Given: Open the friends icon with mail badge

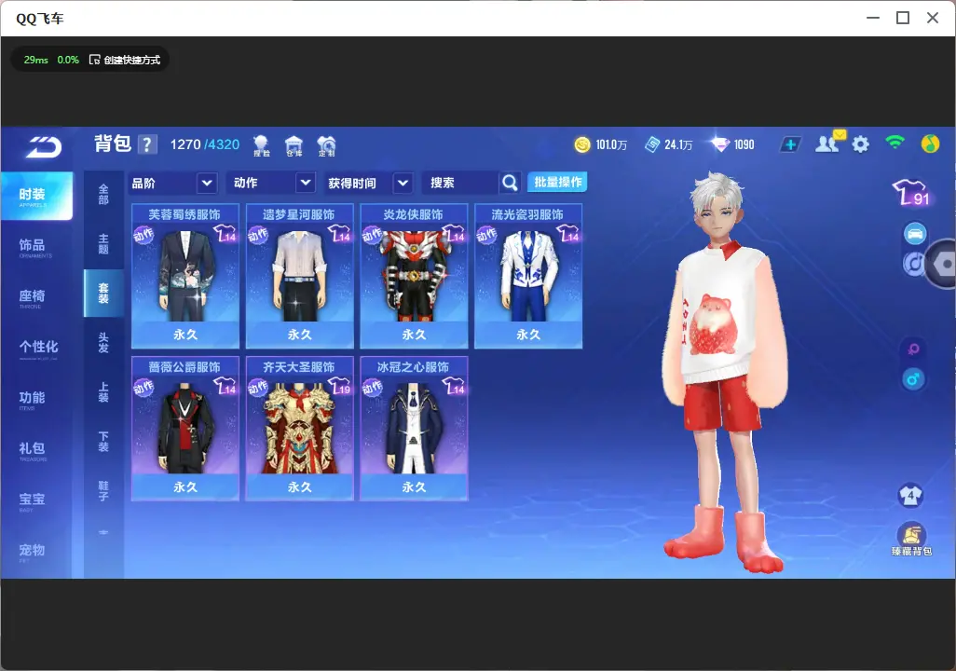Looking at the screenshot, I should (829, 143).
